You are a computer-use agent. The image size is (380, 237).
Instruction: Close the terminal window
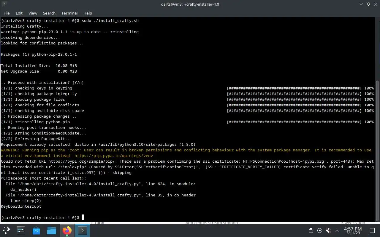pyautogui.click(x=376, y=4)
